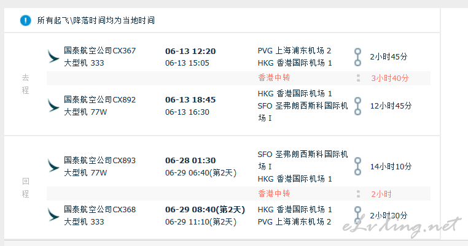Image resolution: width=468 pixels, height=246 pixels.
Task: Click dotted layover icon beside 3小时40分
Action: 358,78
